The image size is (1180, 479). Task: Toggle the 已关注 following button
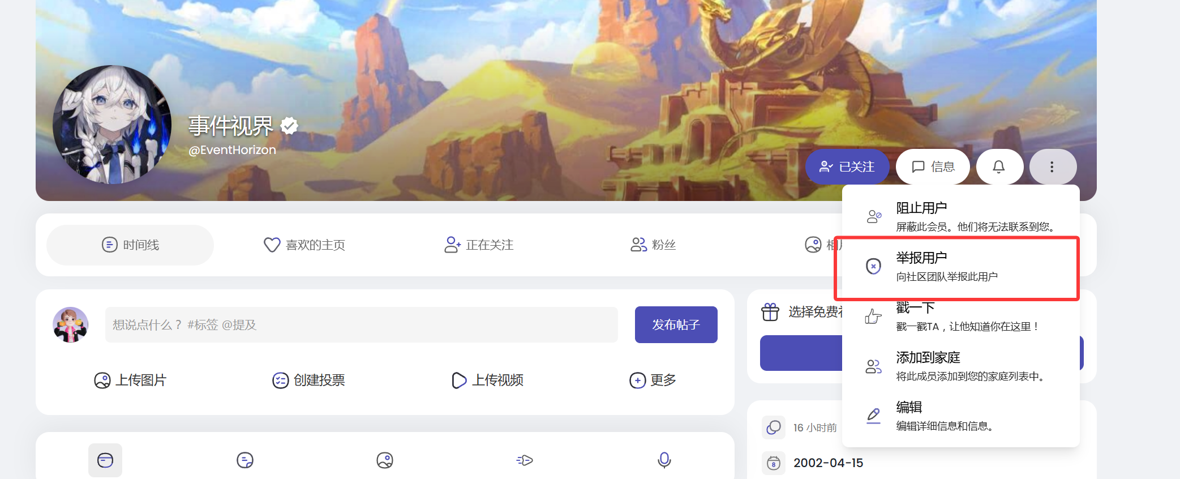tap(847, 166)
